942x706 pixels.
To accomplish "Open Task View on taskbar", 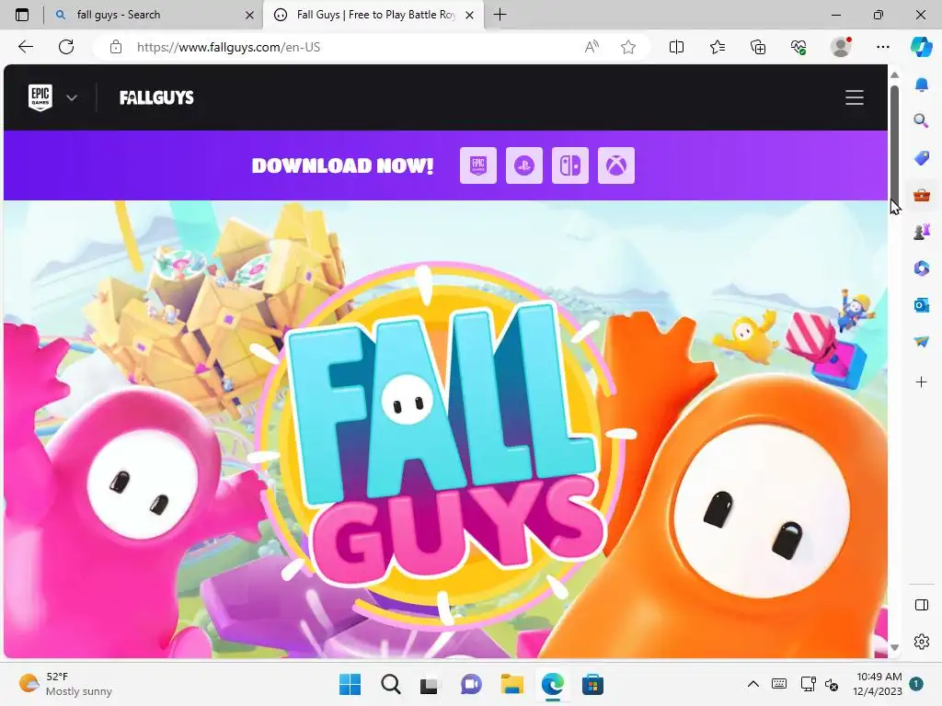I will pyautogui.click(x=429, y=684).
